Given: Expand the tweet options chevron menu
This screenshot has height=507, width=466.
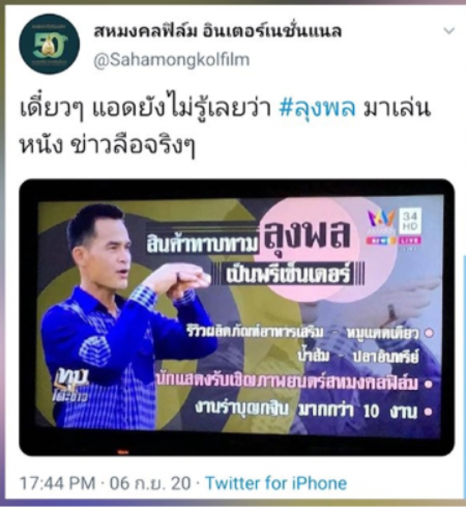Looking at the screenshot, I should (449, 31).
